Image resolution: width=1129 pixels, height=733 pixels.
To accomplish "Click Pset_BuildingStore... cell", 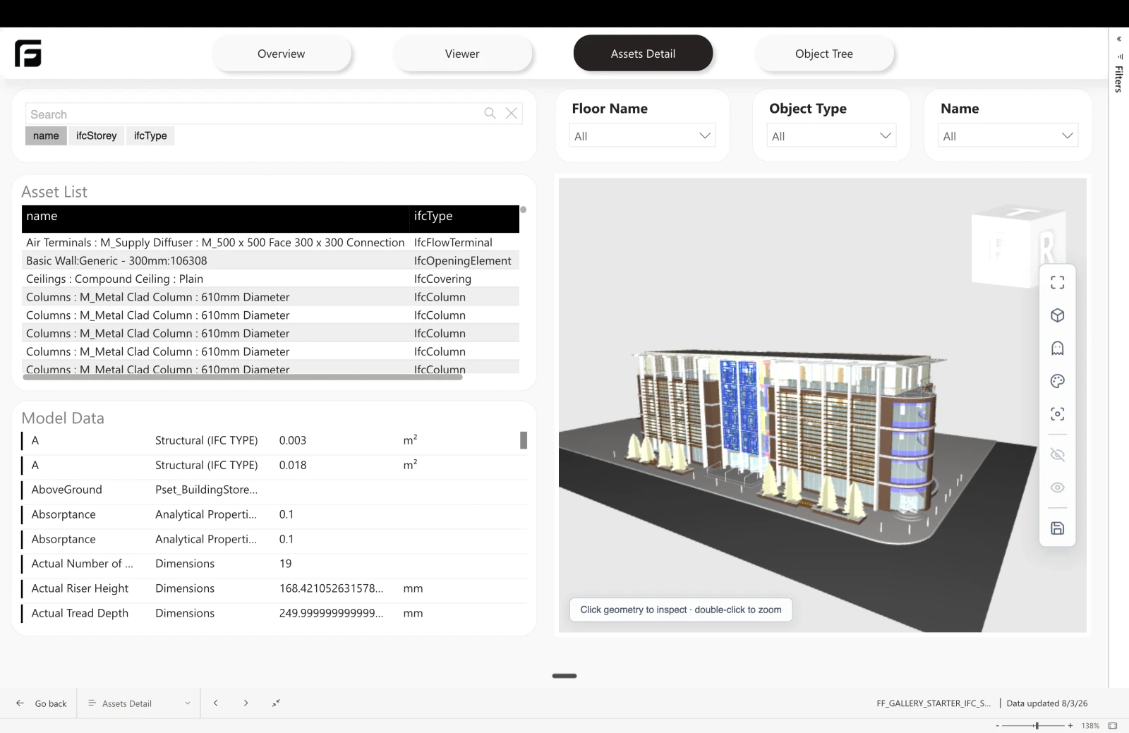I will point(206,490).
